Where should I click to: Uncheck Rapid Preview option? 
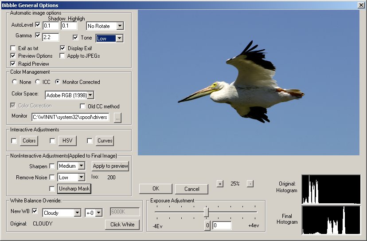(13, 63)
